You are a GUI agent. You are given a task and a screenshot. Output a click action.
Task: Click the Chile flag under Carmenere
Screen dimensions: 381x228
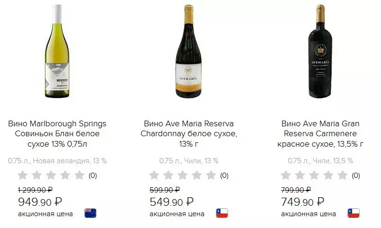(354, 213)
